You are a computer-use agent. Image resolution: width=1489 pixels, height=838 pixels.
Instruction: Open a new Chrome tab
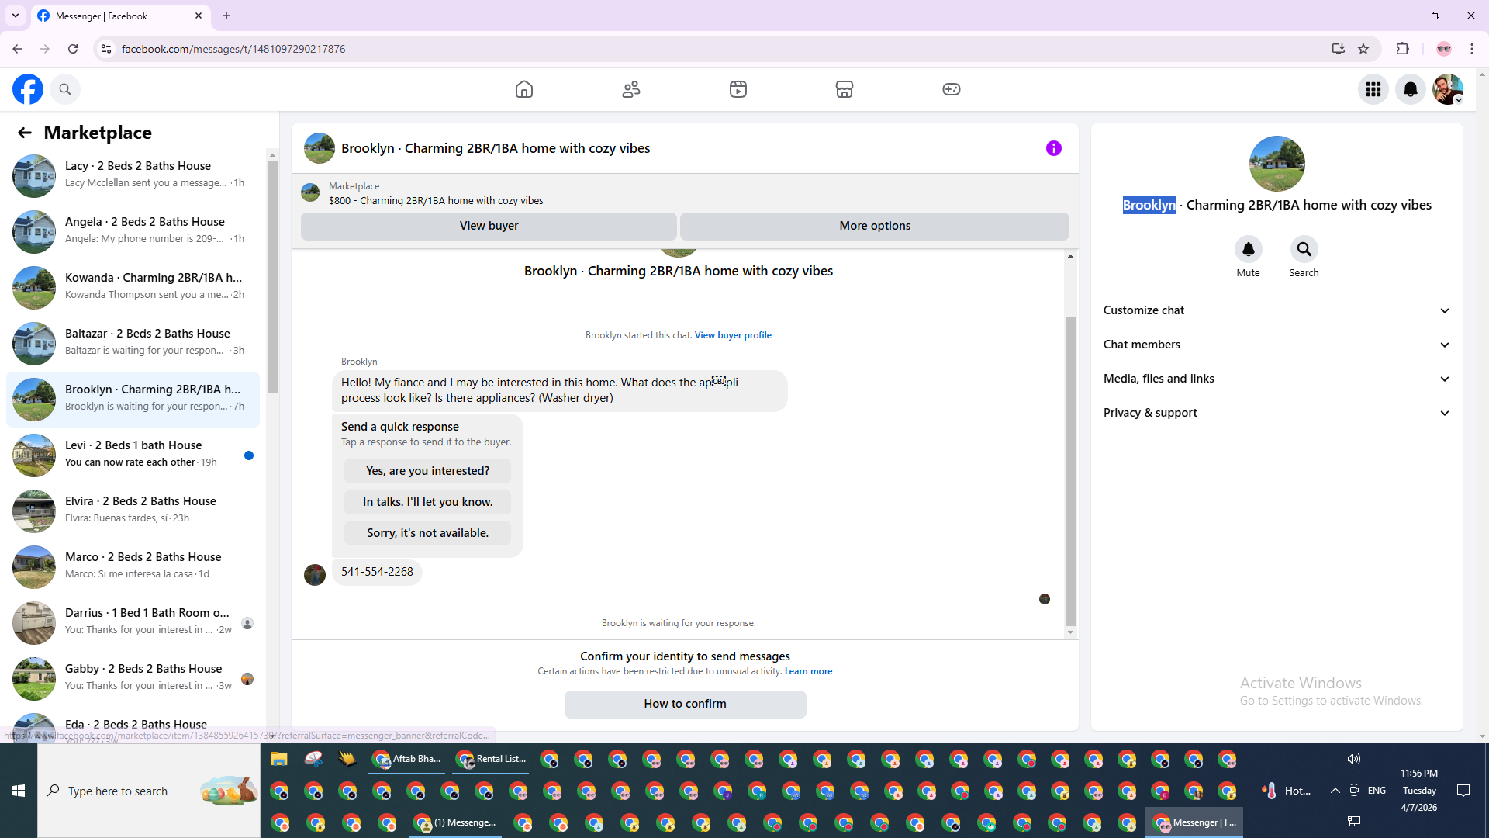click(x=226, y=16)
